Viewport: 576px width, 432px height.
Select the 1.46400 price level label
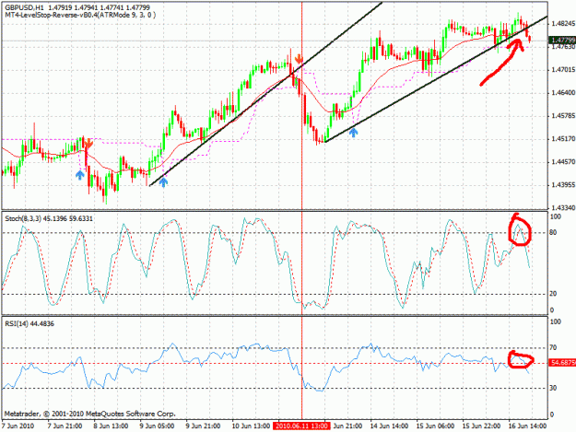coord(561,93)
